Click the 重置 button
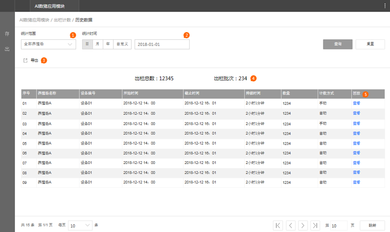 [370, 44]
